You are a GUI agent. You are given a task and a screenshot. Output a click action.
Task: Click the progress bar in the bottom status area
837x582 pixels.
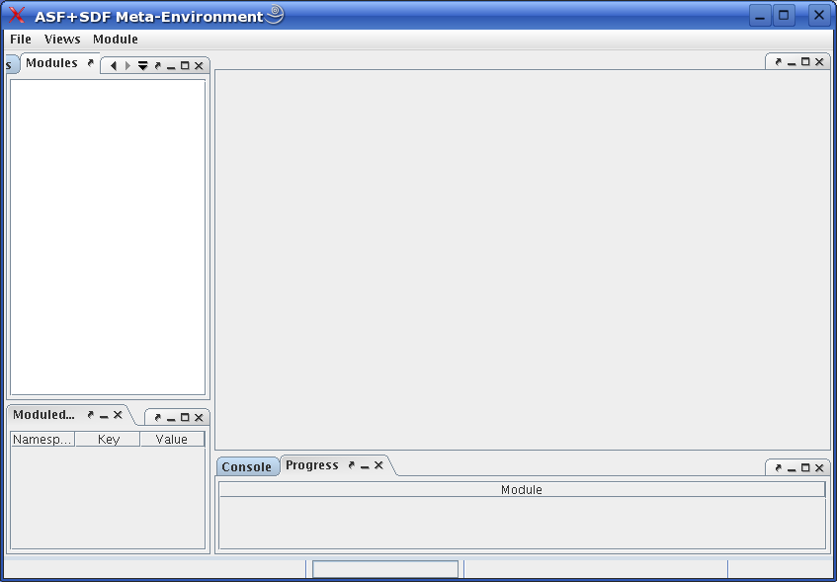tap(384, 568)
